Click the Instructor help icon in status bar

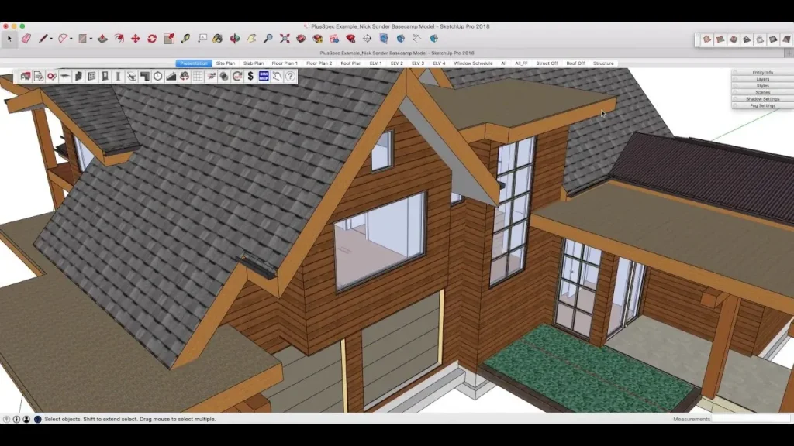tap(37, 419)
